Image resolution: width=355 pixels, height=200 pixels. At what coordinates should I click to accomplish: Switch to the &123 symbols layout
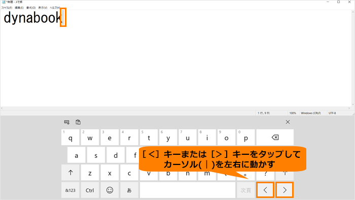coord(70,190)
